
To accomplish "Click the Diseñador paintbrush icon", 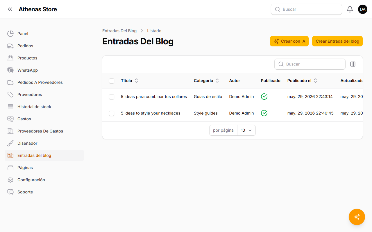I will (x=10, y=143).
